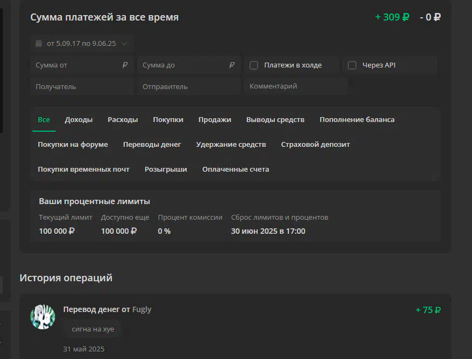Screen dimensions: 472x359
Task: Click the + 75 ₽ transfer amount
Action: (x=428, y=310)
